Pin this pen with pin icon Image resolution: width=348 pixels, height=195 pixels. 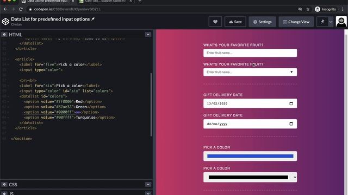[x=322, y=22]
